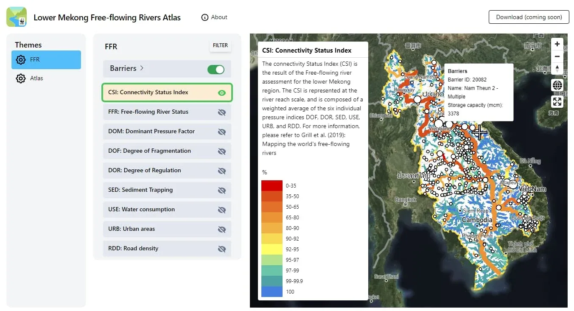
Task: Select FFR: Free-flowing River Status row
Action: point(167,112)
